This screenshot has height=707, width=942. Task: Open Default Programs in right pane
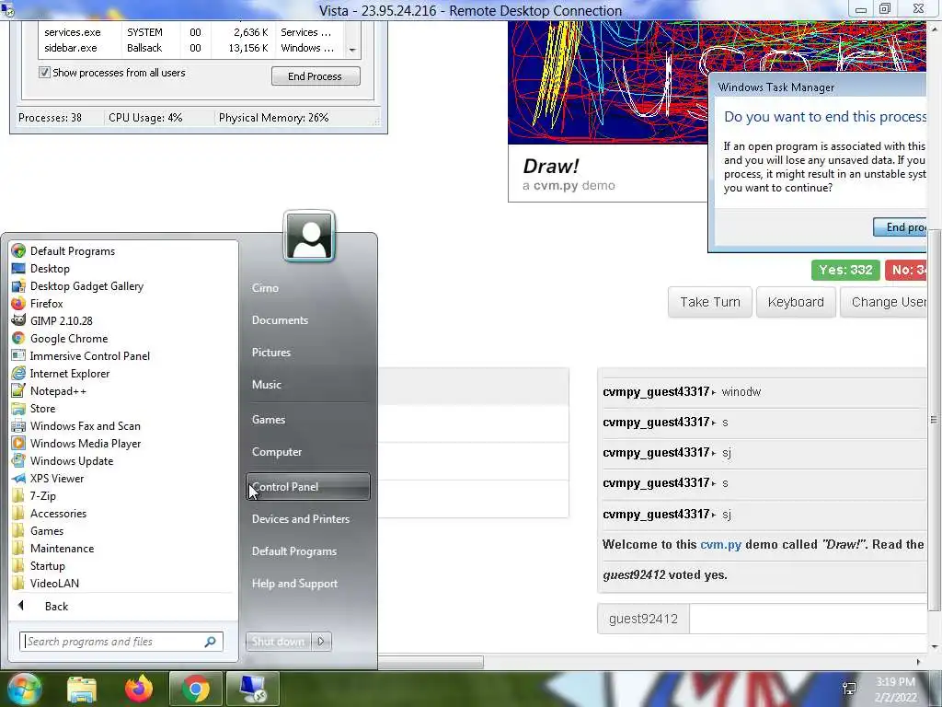(x=294, y=551)
